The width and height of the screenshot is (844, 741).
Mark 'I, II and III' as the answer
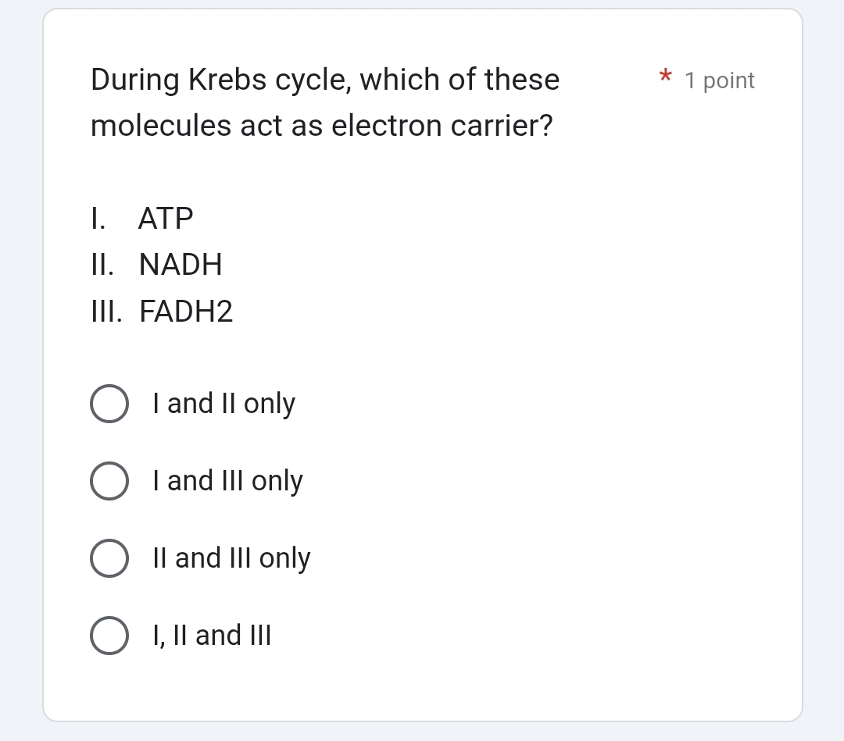[211, 635]
